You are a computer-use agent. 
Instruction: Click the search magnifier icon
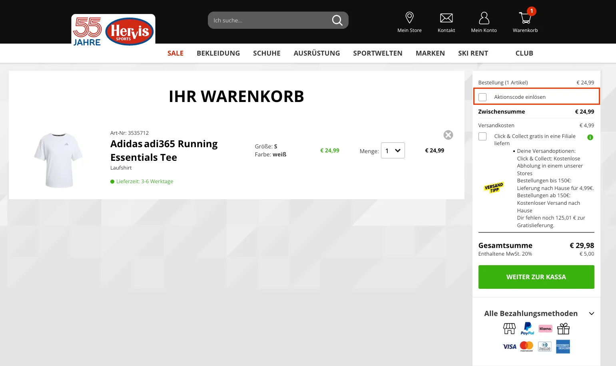(337, 20)
